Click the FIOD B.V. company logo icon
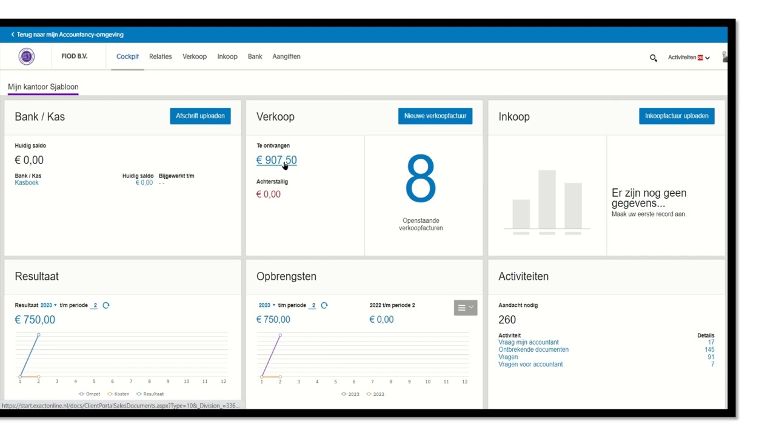The image size is (776, 436). pyautogui.click(x=27, y=56)
